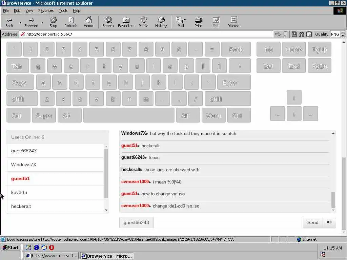Click the left on-screen Ctrl key

coord(18,115)
